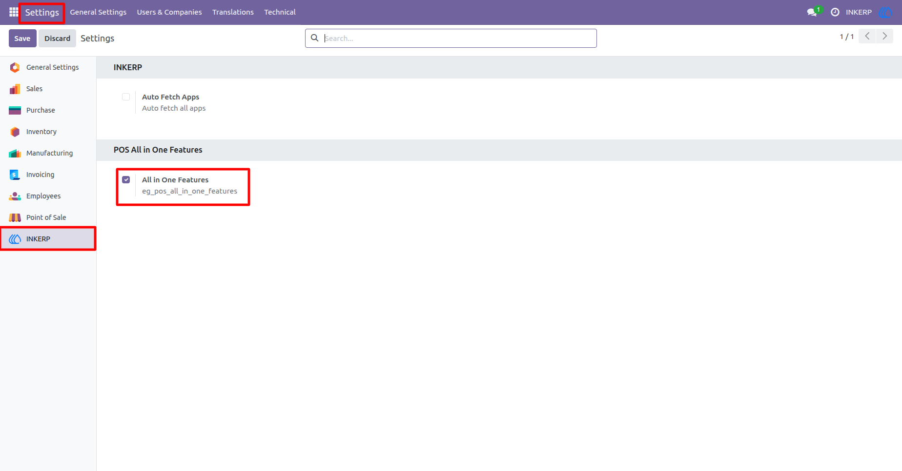
Task: Click the INKERP logo avatar in navbar
Action: 885,12
